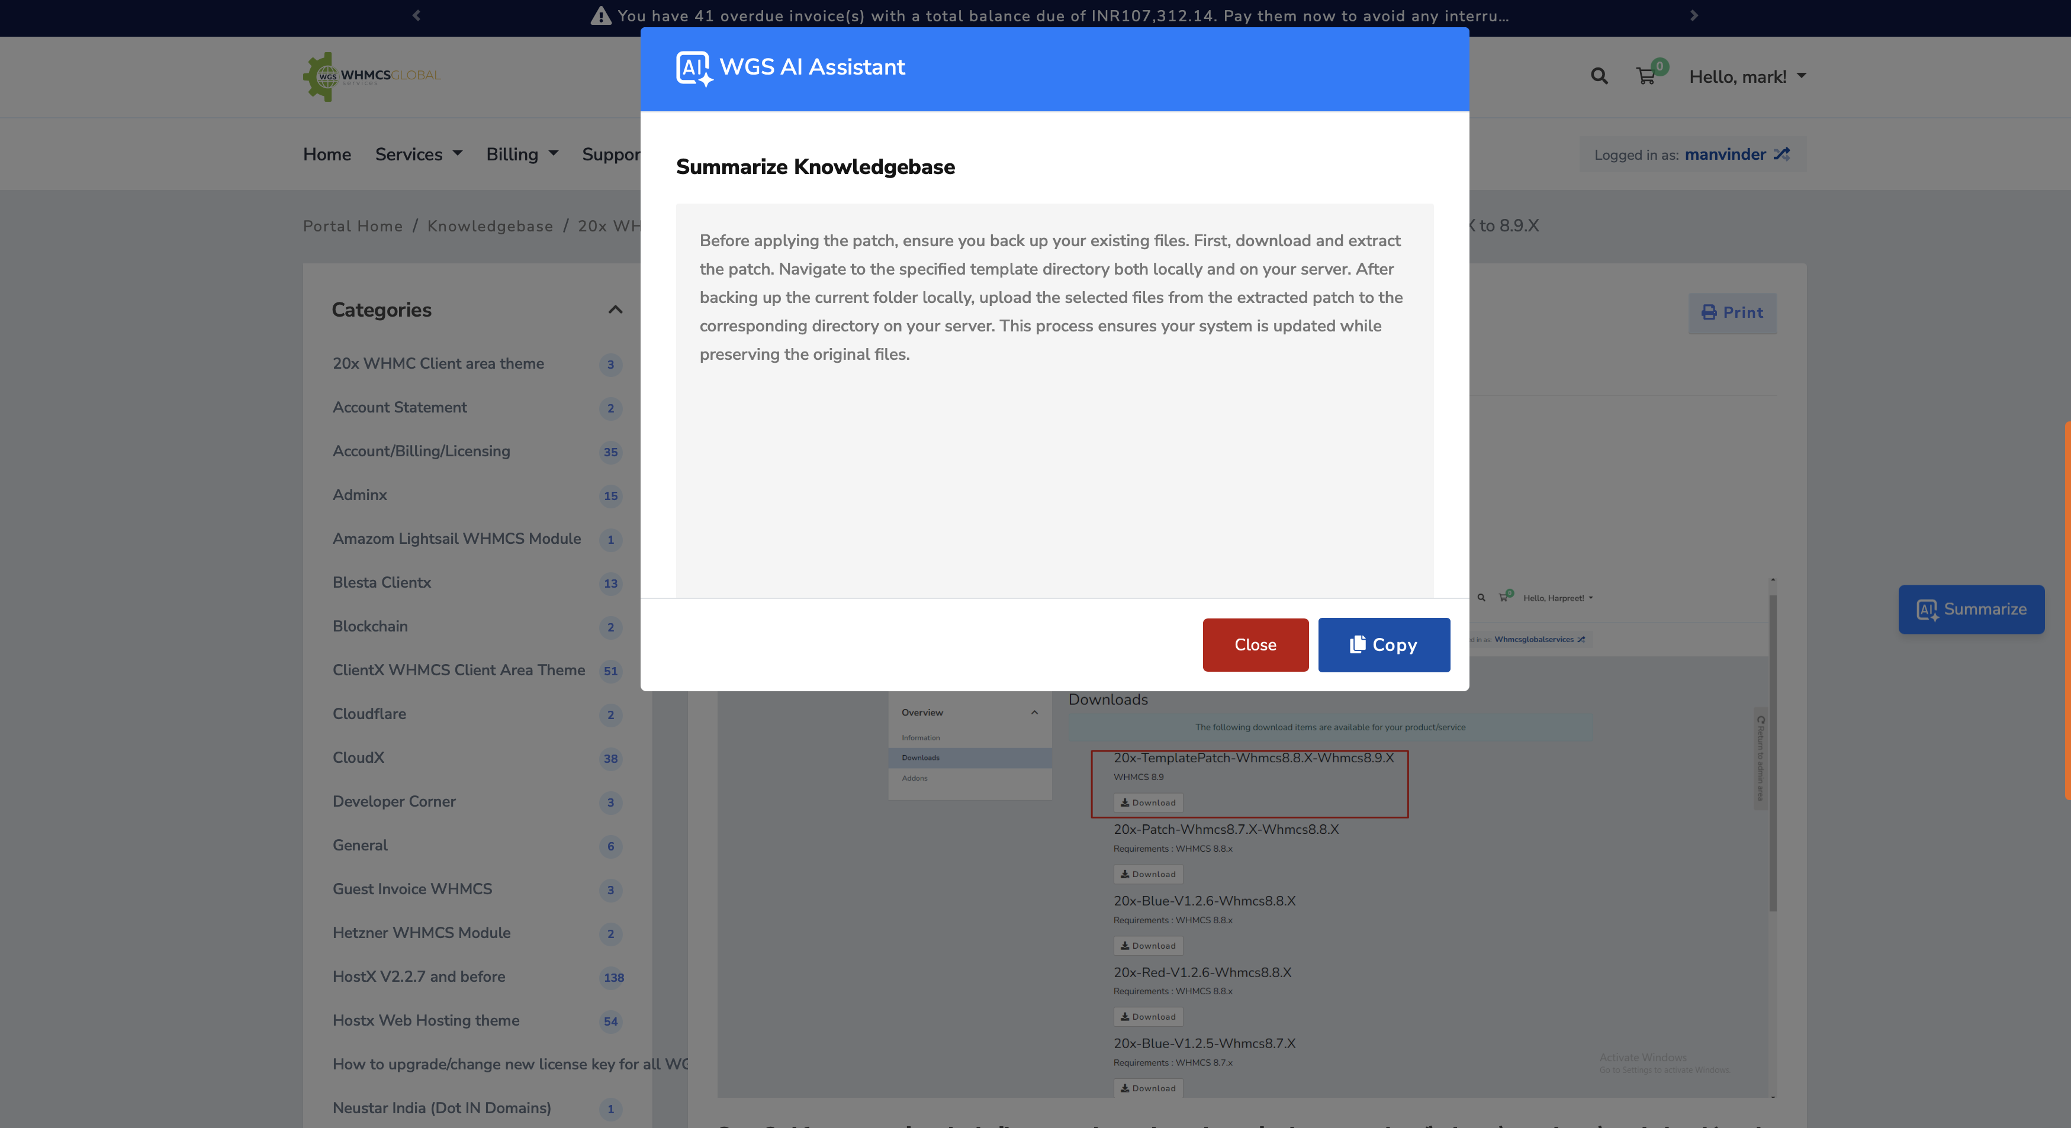Open the Support menu item
This screenshot has height=1128, width=2071.
tap(611, 154)
